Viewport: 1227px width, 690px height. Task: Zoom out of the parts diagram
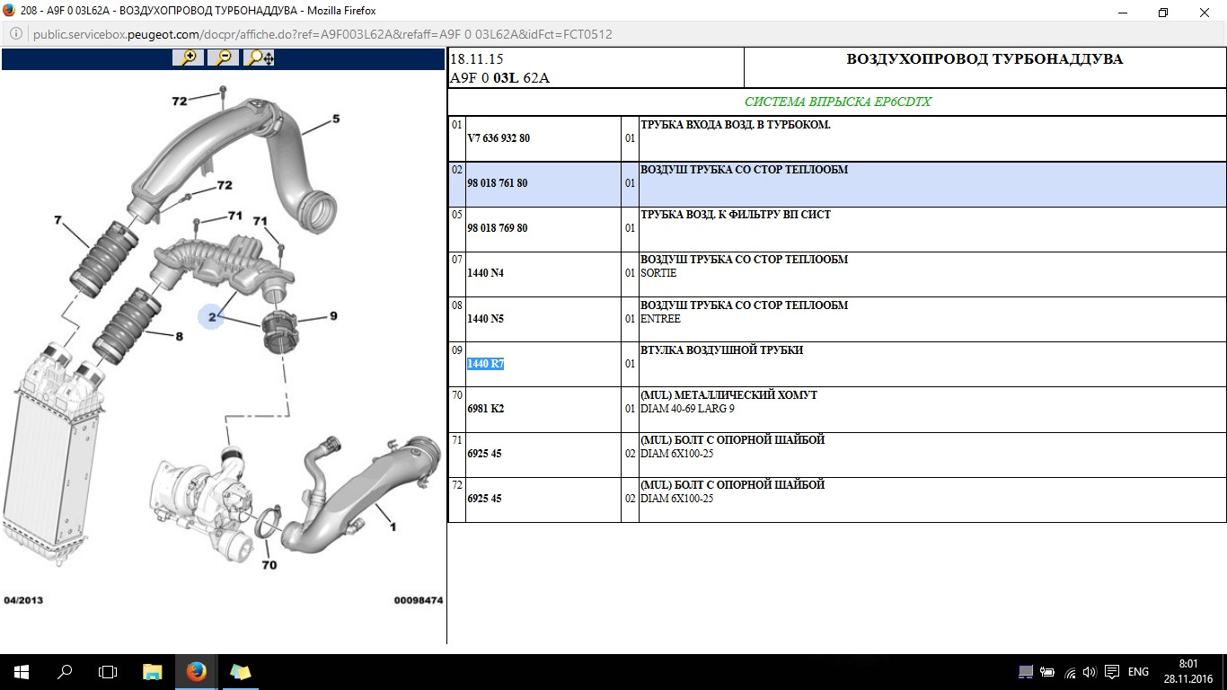pyautogui.click(x=224, y=58)
